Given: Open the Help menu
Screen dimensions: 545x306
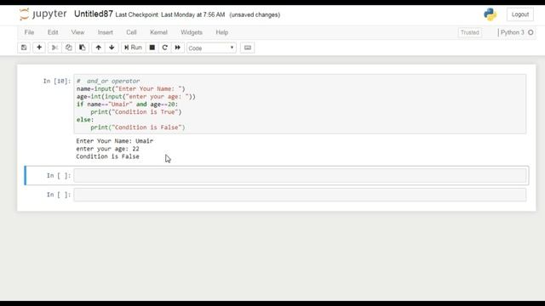Looking at the screenshot, I should pos(221,32).
